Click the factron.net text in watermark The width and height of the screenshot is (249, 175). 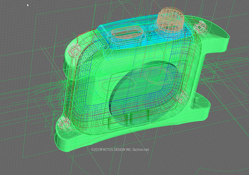coord(140,150)
